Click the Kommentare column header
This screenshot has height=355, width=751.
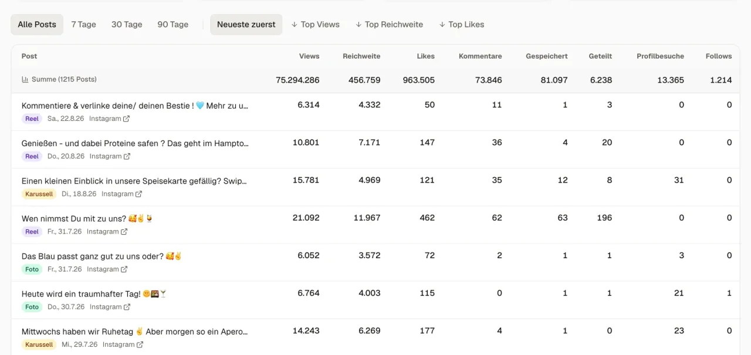[x=481, y=56]
